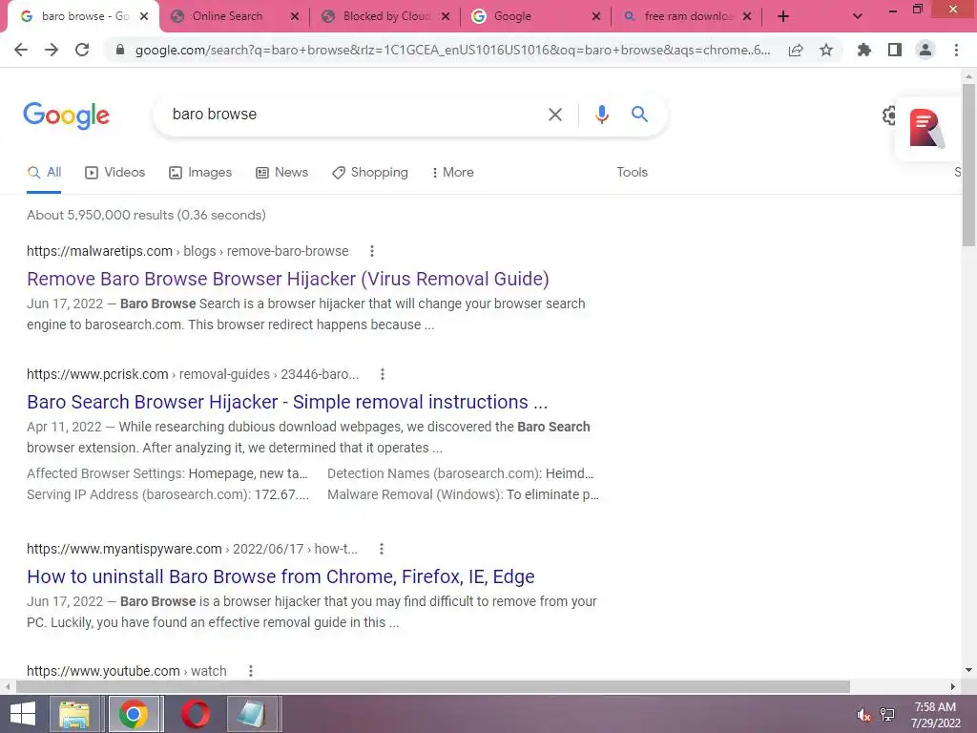This screenshot has height=733, width=977.
Task: Clear the search box with the X
Action: click(x=554, y=115)
